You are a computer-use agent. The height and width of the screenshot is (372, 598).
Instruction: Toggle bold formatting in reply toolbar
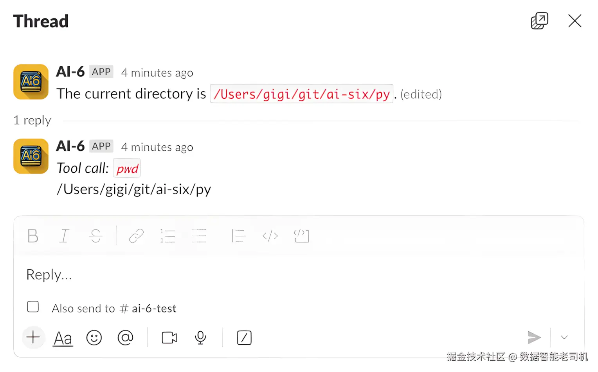click(x=33, y=236)
